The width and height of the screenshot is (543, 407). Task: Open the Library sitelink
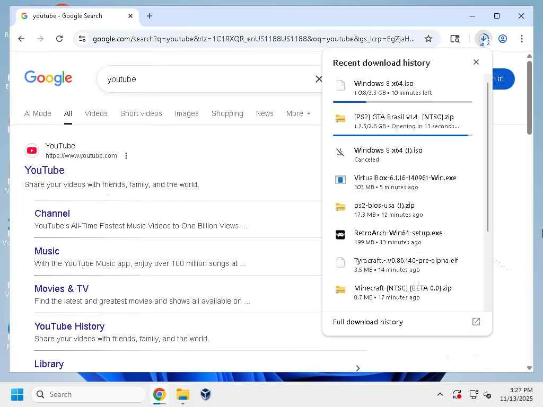point(49,364)
